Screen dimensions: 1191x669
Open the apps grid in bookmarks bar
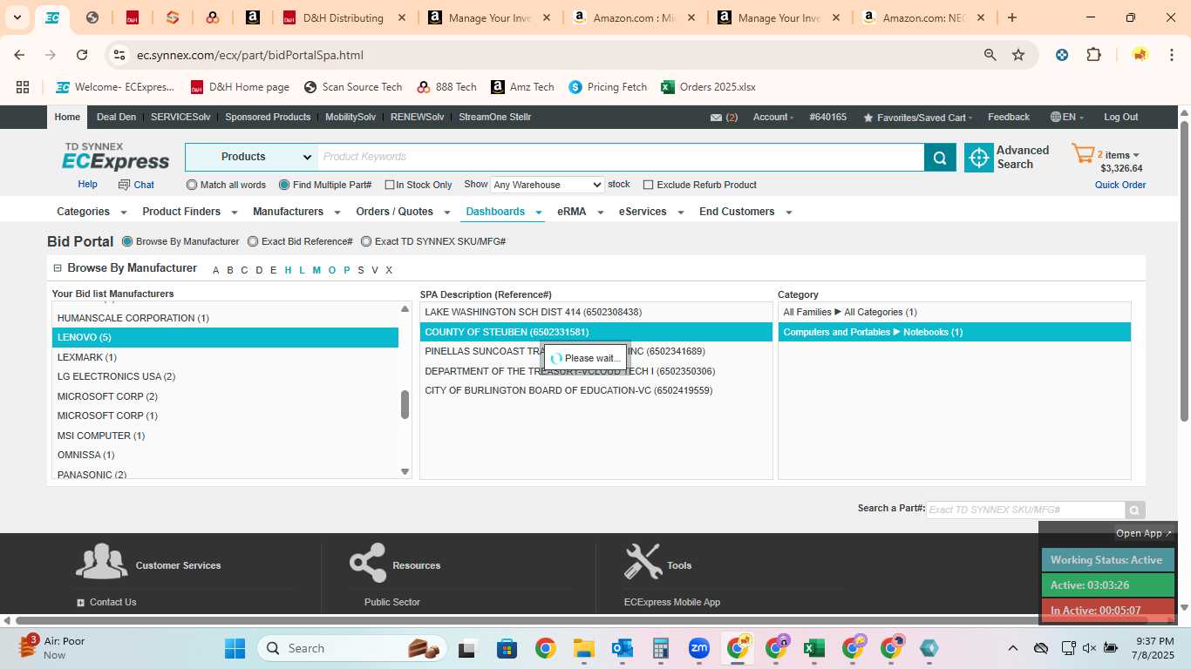(x=23, y=87)
